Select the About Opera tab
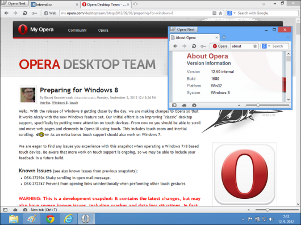Screen dimensions: 301x225 [195, 37]
